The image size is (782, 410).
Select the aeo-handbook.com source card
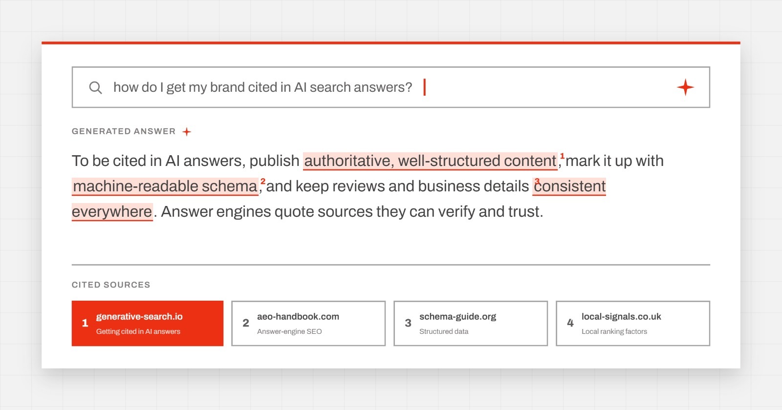308,323
